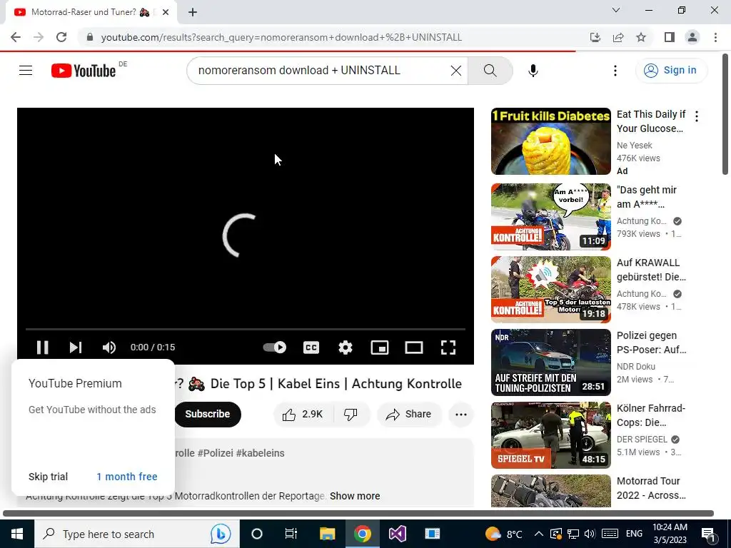Close the Motorrad-Raser tab
Image resolution: width=731 pixels, height=548 pixels.
[x=166, y=12]
